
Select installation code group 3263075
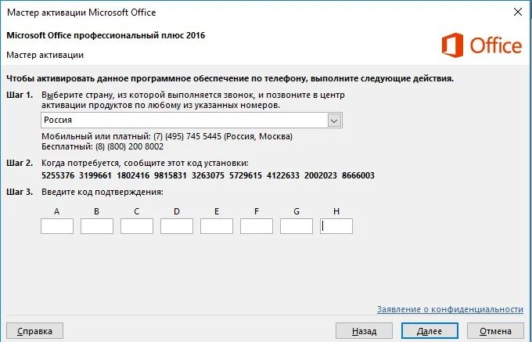[x=208, y=175]
